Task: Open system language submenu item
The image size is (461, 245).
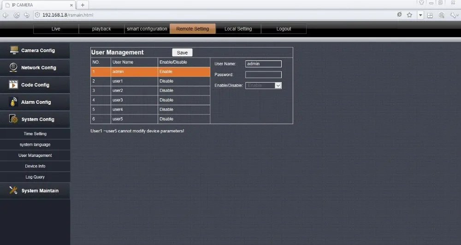Action: tap(35, 144)
